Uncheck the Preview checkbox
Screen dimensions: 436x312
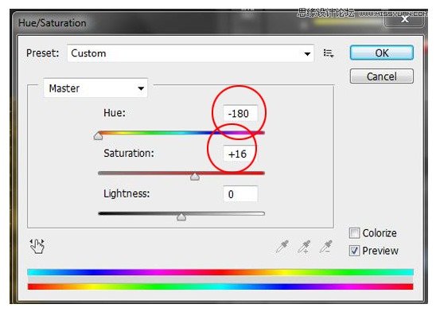[x=354, y=251]
